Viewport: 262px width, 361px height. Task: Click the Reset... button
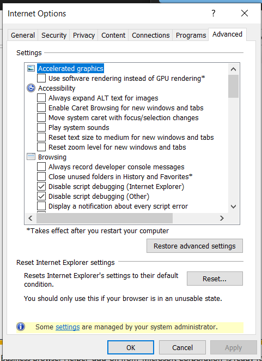pos(215,279)
